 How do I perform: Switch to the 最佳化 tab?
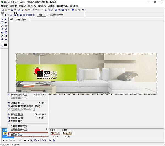tap(19, 20)
